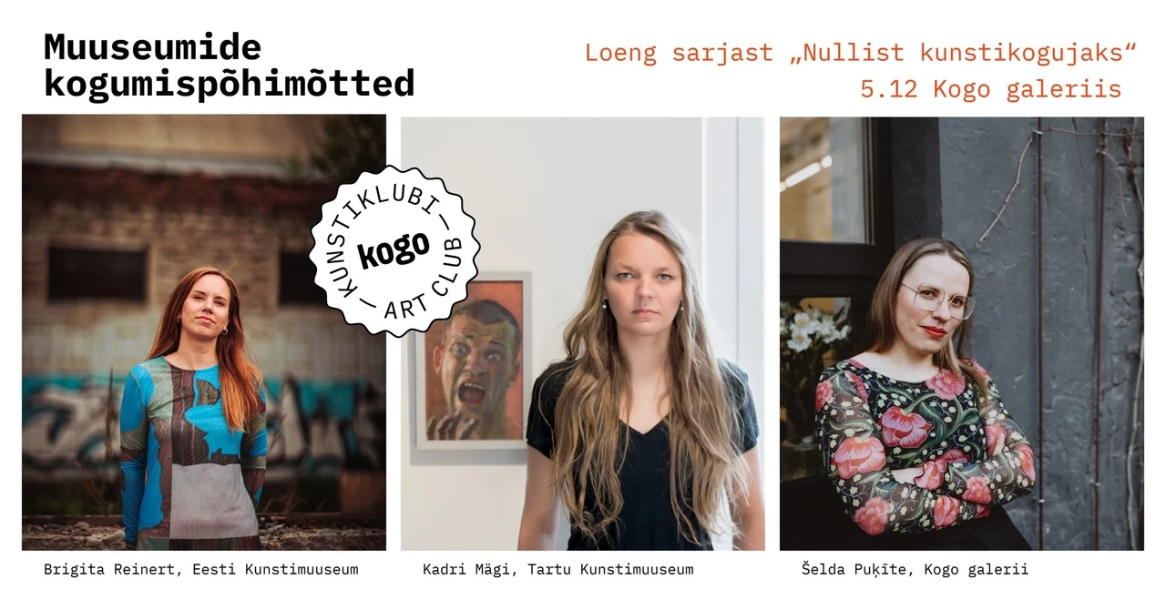Screen dimensions: 1166x610
Task: Click the heading 'Muuseumide kogumispõhimõtted'
Action: (x=229, y=65)
